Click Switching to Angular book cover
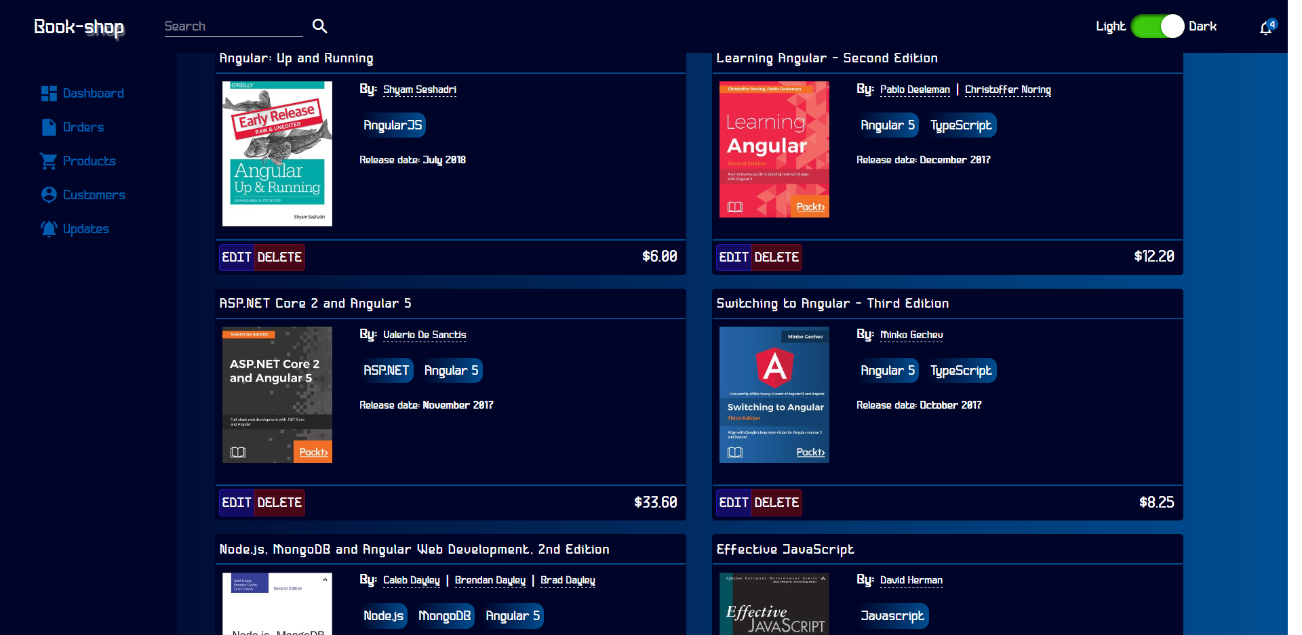 point(774,395)
